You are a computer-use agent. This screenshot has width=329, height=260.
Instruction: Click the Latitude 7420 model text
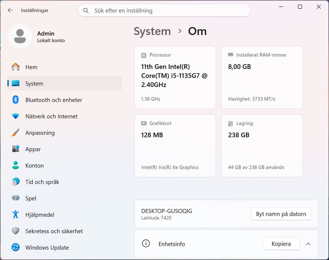coord(156,218)
